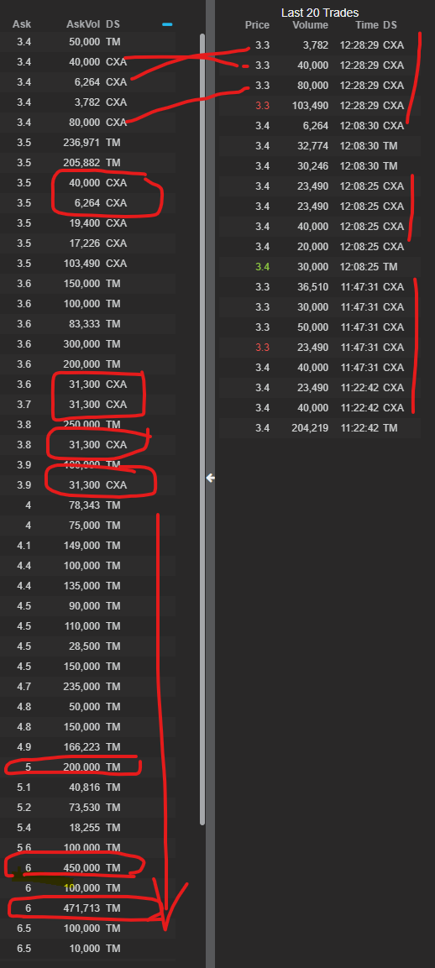Collapse the panel using the white left arrow
Viewport: 435px width, 968px height.
[211, 478]
